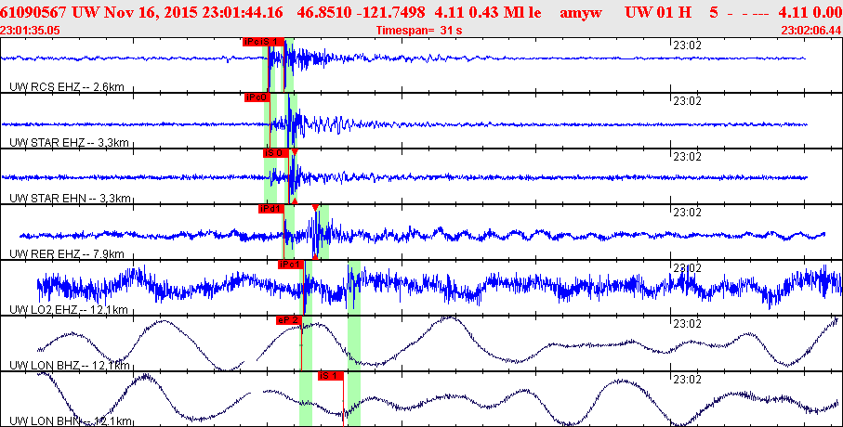843x427 pixels.
Task: Select the iPc0 pick flag on STAR EHZ
Action: click(257, 97)
